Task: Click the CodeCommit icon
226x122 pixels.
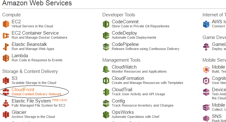Action: pos(106,24)
